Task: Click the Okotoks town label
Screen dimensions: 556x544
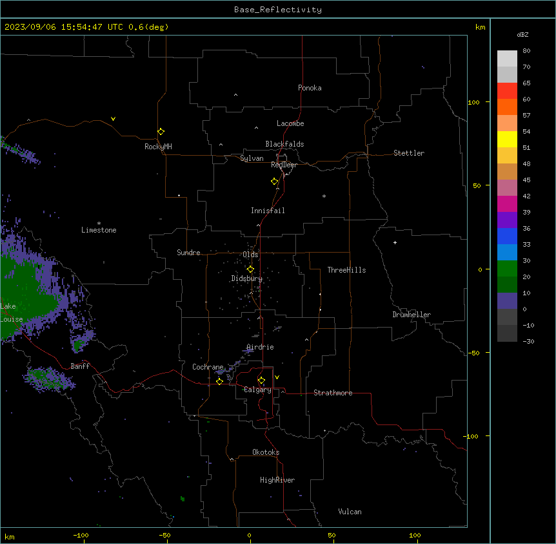Action: tap(266, 452)
